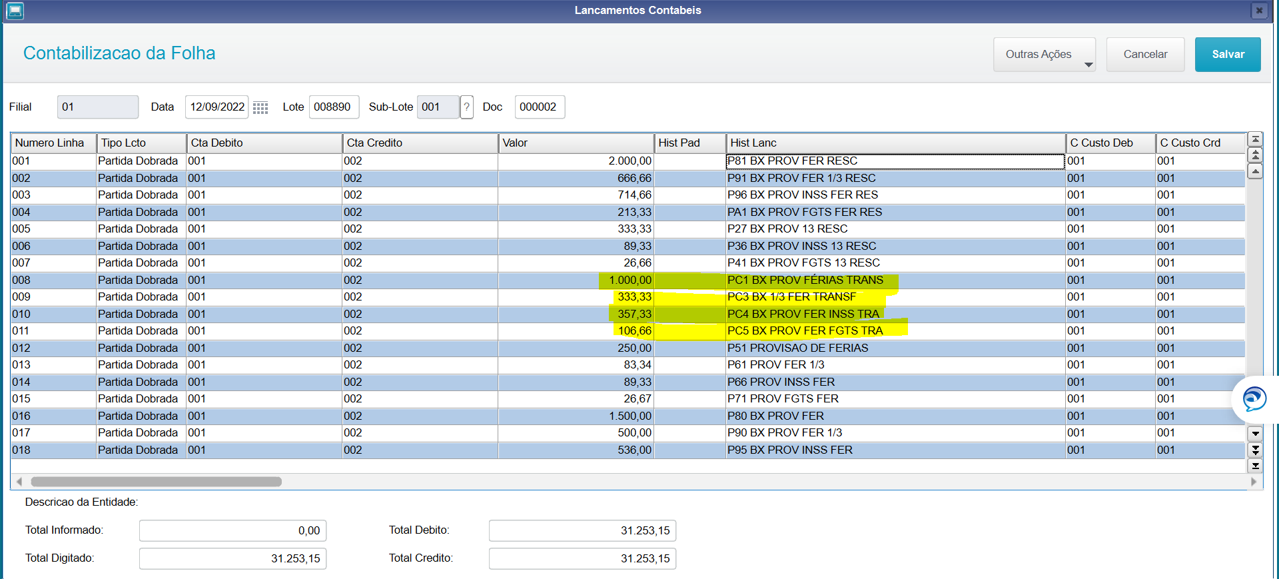
Task: Select cell 'P91 BX PROV FER 1/3 RESC'
Action: (x=895, y=179)
